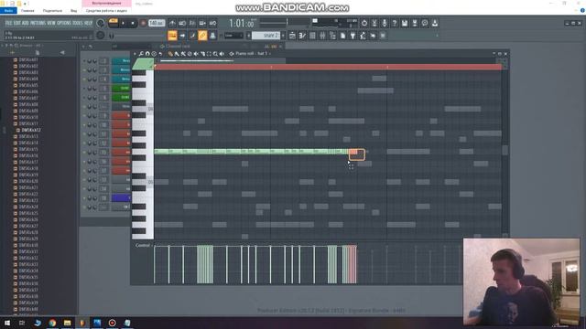The width and height of the screenshot is (586, 329).
Task: Click the overdub blend recording icon
Action: click(202, 23)
